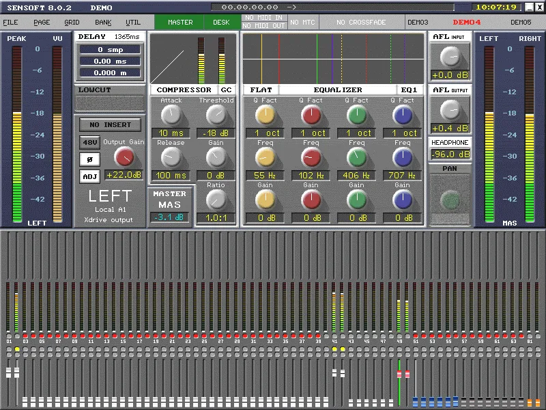Click the red EQ Freq knob above 102 Hz
This screenshot has height=410, width=546.
point(311,158)
